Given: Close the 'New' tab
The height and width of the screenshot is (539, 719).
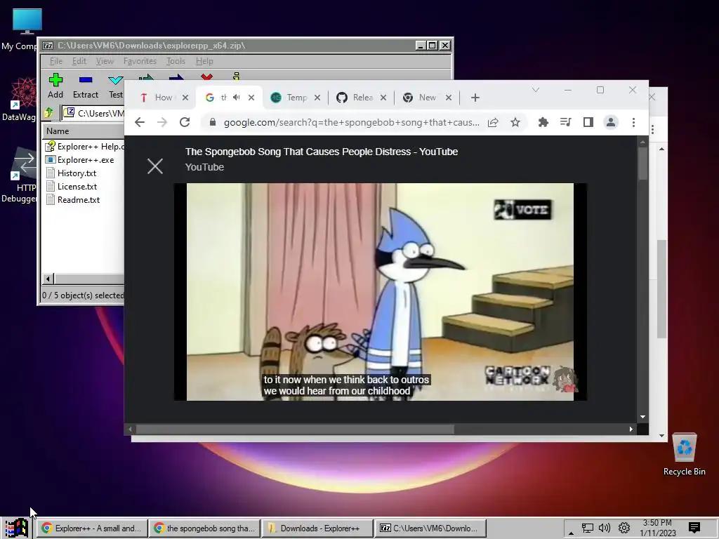Looking at the screenshot, I should coord(449,98).
